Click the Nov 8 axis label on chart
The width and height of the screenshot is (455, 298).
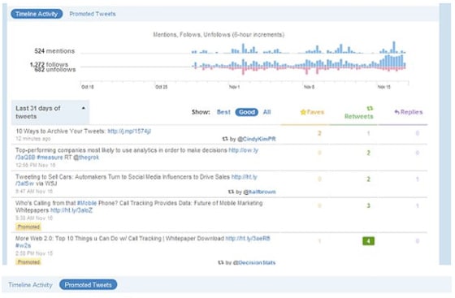point(309,87)
